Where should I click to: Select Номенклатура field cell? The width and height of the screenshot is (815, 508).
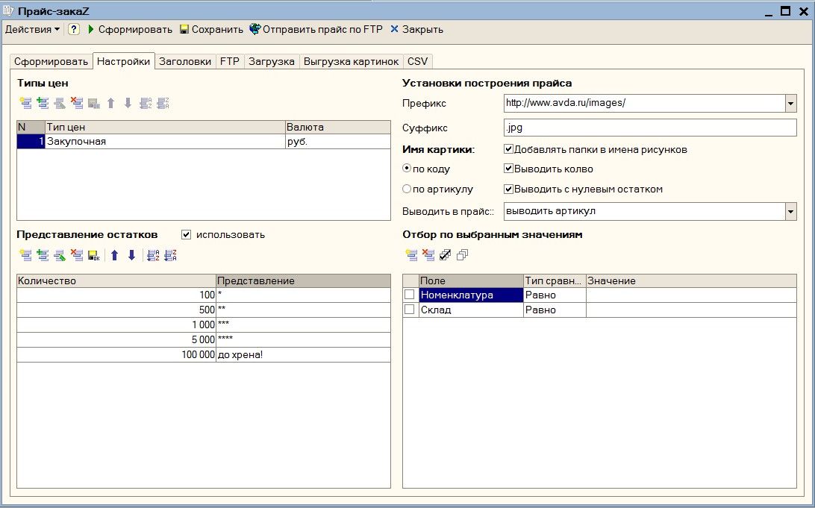point(471,295)
